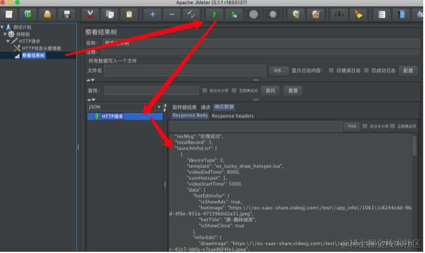
Task: Click the minus Collapse All toolbar icon
Action: click(x=172, y=14)
